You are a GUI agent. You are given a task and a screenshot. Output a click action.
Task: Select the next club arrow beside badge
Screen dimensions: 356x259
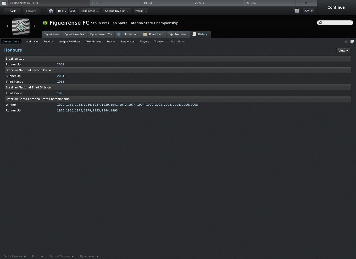coord(34,26)
